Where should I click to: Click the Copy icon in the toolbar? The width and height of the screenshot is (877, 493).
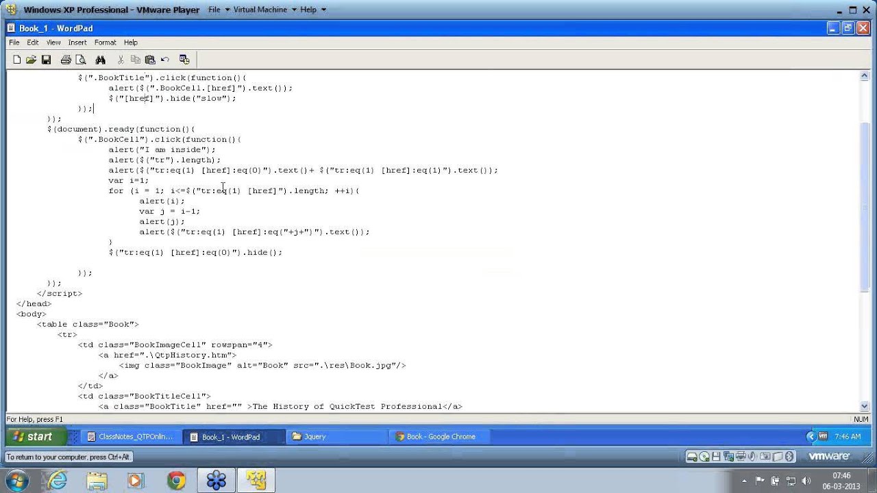135,60
